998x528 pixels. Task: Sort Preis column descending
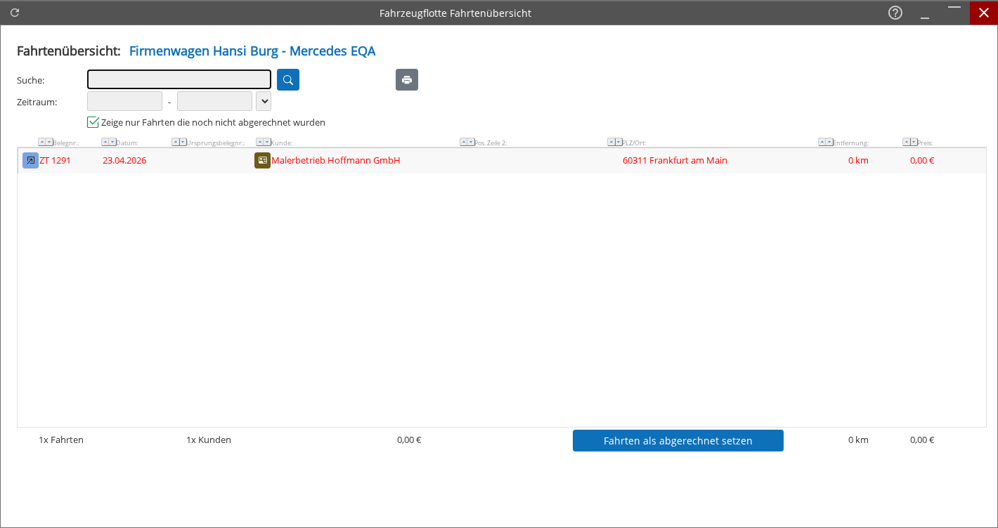pos(914,142)
